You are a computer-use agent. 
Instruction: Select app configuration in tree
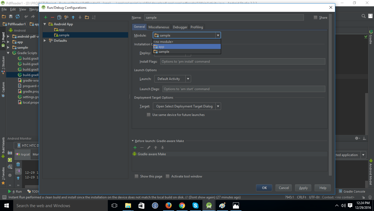point(85,30)
